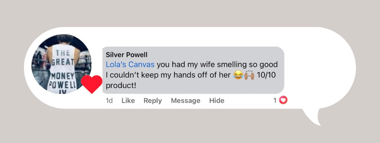
Task: Click the large red heart beside the avatar
Action: (91, 84)
